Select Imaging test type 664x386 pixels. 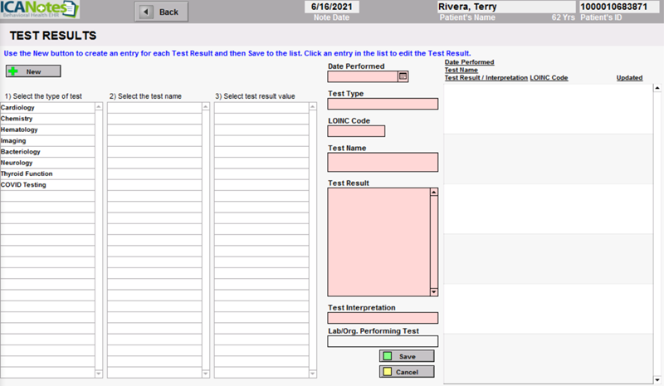coord(48,141)
